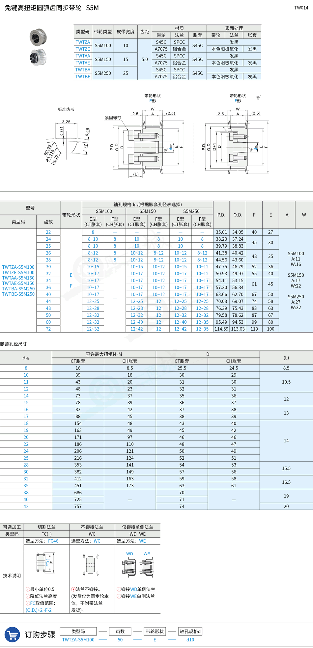This screenshot has height=648, width=313.
Task: Select TWTZE-S5M100 in the model table
Action: coord(18,272)
